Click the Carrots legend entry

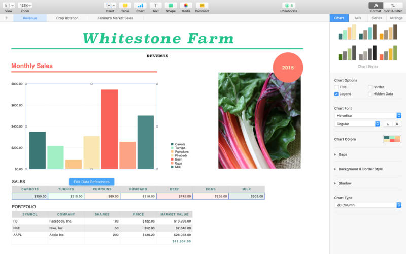click(x=178, y=144)
